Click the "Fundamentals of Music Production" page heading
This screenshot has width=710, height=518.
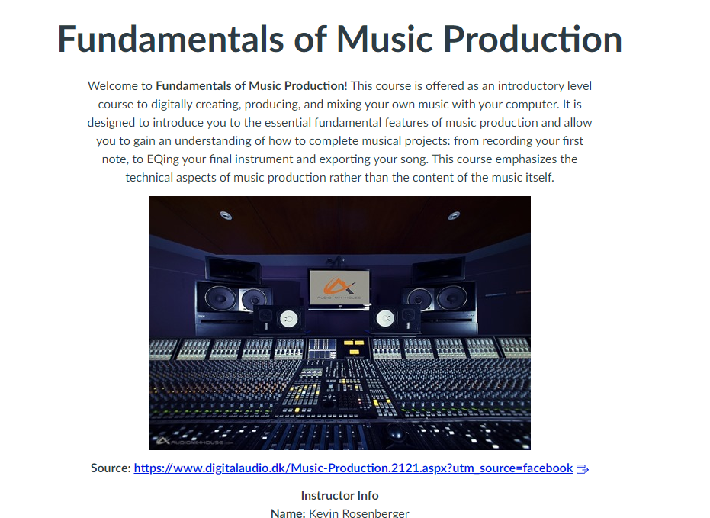[x=339, y=39]
